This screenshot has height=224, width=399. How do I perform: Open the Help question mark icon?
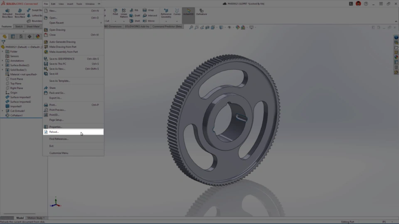pos(366,4)
